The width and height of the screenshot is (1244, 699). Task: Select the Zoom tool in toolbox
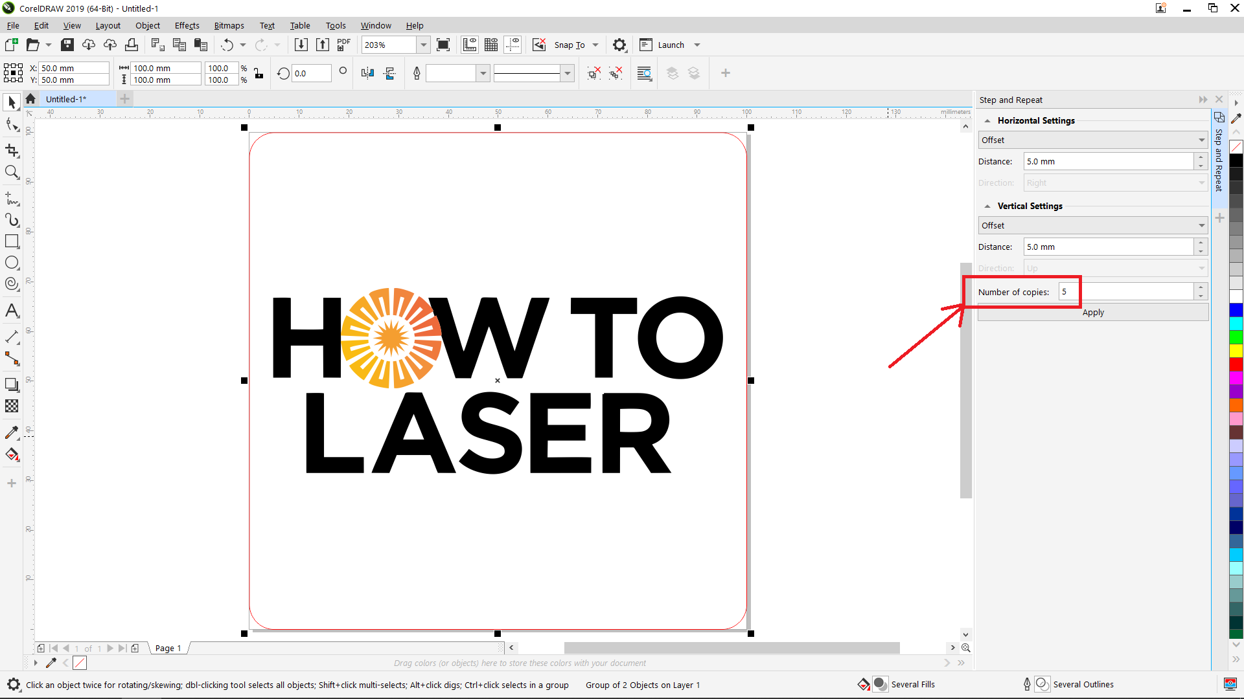pyautogui.click(x=12, y=172)
